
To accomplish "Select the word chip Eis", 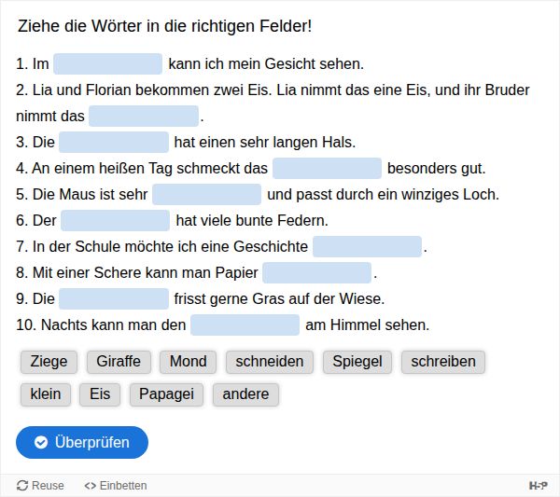I will (x=100, y=394).
